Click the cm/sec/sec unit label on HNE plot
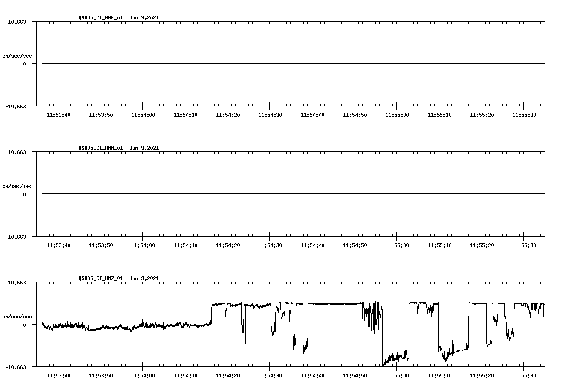 (17, 56)
